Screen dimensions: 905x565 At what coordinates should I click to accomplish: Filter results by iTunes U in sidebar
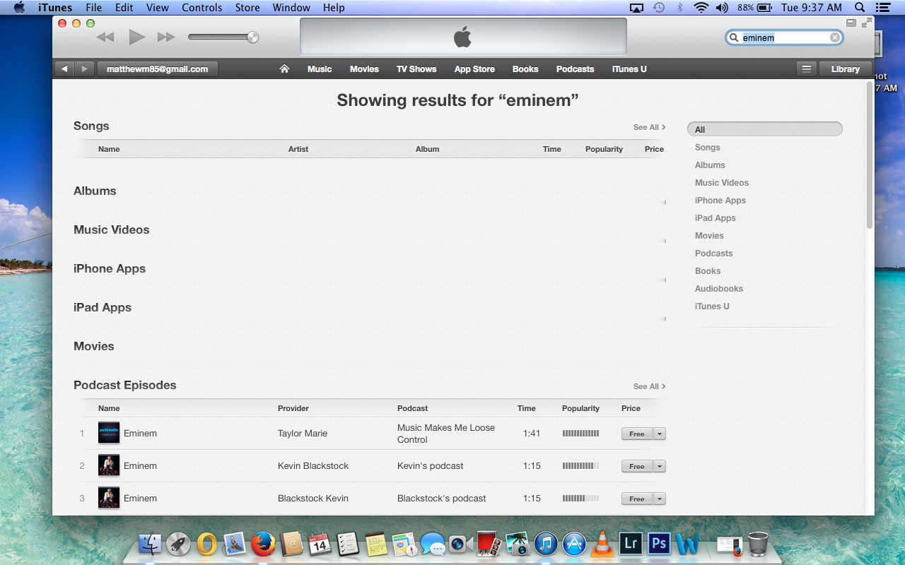(x=712, y=306)
